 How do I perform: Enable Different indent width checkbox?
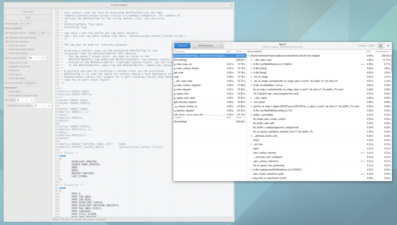(7, 106)
